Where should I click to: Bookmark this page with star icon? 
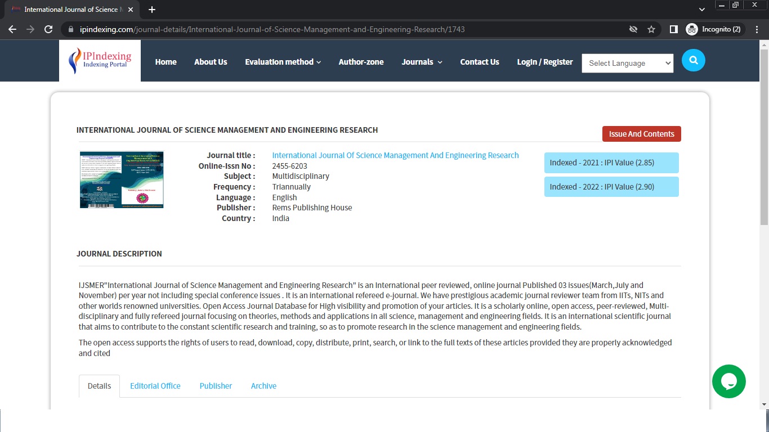tap(651, 29)
